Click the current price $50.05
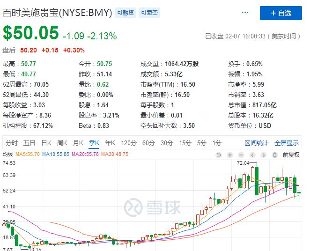310x251 pixels. (31, 33)
